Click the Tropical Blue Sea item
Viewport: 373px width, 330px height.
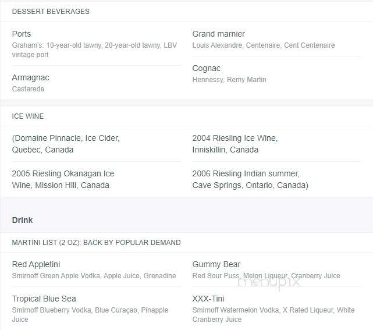(x=44, y=299)
